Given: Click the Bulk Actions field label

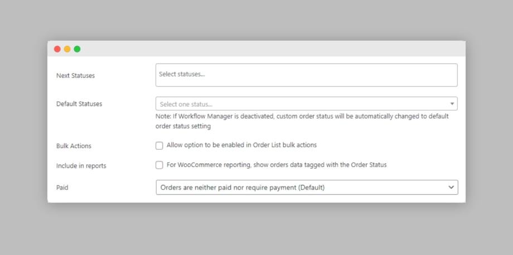Looking at the screenshot, I should (x=74, y=146).
